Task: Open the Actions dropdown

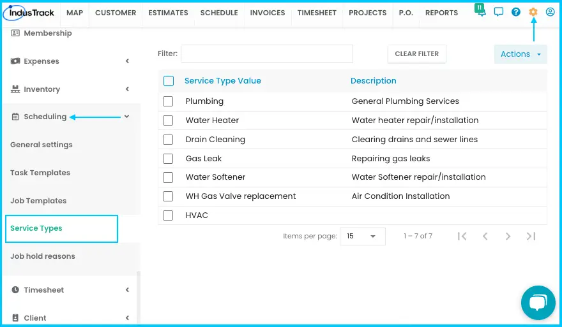Action: [x=520, y=54]
